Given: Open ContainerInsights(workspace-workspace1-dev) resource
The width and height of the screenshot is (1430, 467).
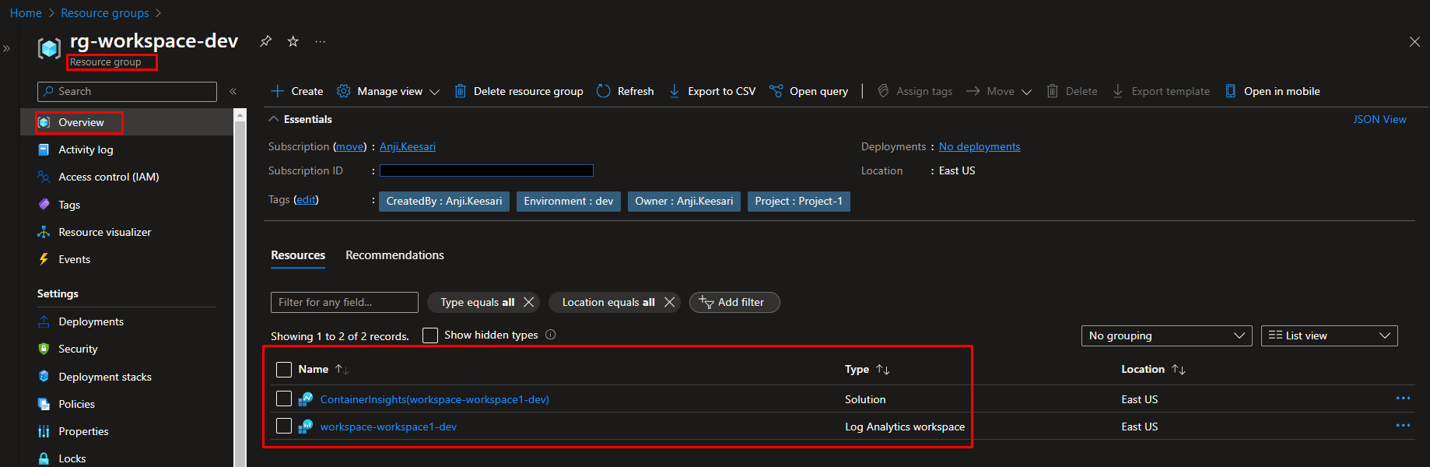Looking at the screenshot, I should pyautogui.click(x=434, y=399).
